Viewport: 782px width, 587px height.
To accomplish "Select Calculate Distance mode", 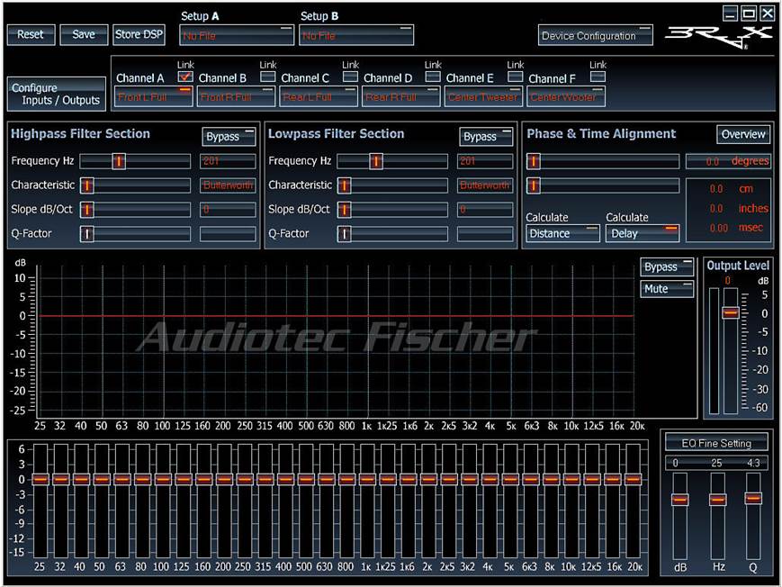I will pos(563,233).
